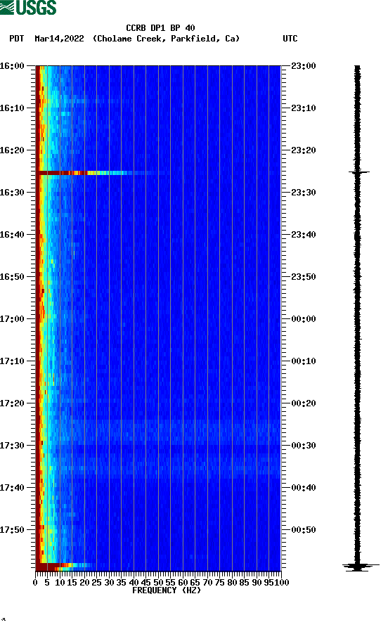Screen dimensions: 388x627
Task: Click the "17:30" PDT time label
Action: pos(12,446)
